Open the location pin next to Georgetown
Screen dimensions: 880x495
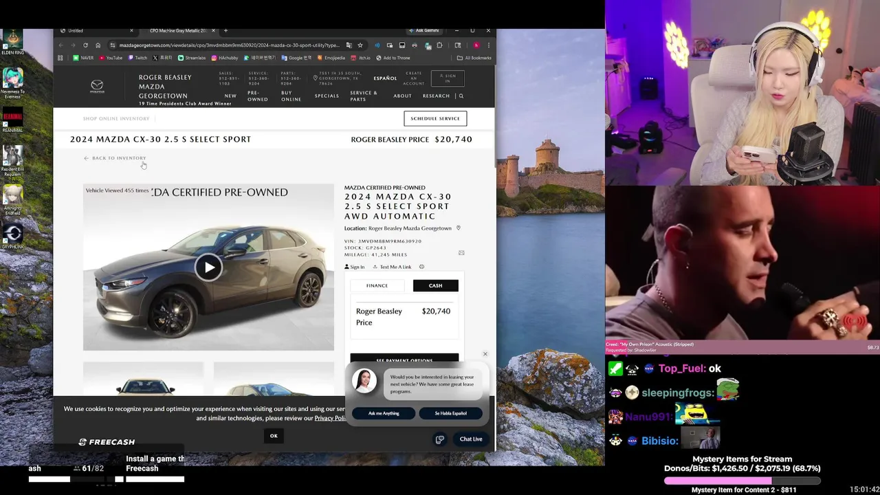click(x=458, y=228)
